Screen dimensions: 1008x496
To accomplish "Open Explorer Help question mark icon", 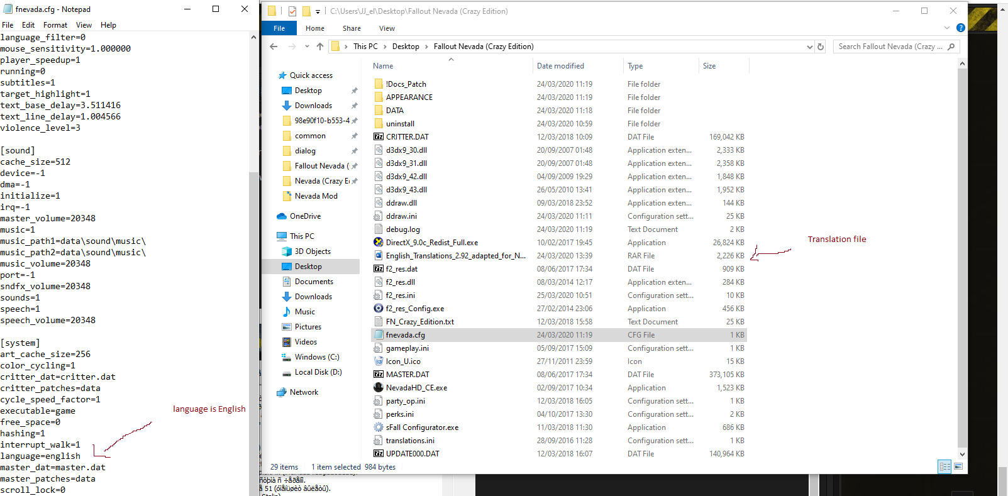I will [x=961, y=28].
